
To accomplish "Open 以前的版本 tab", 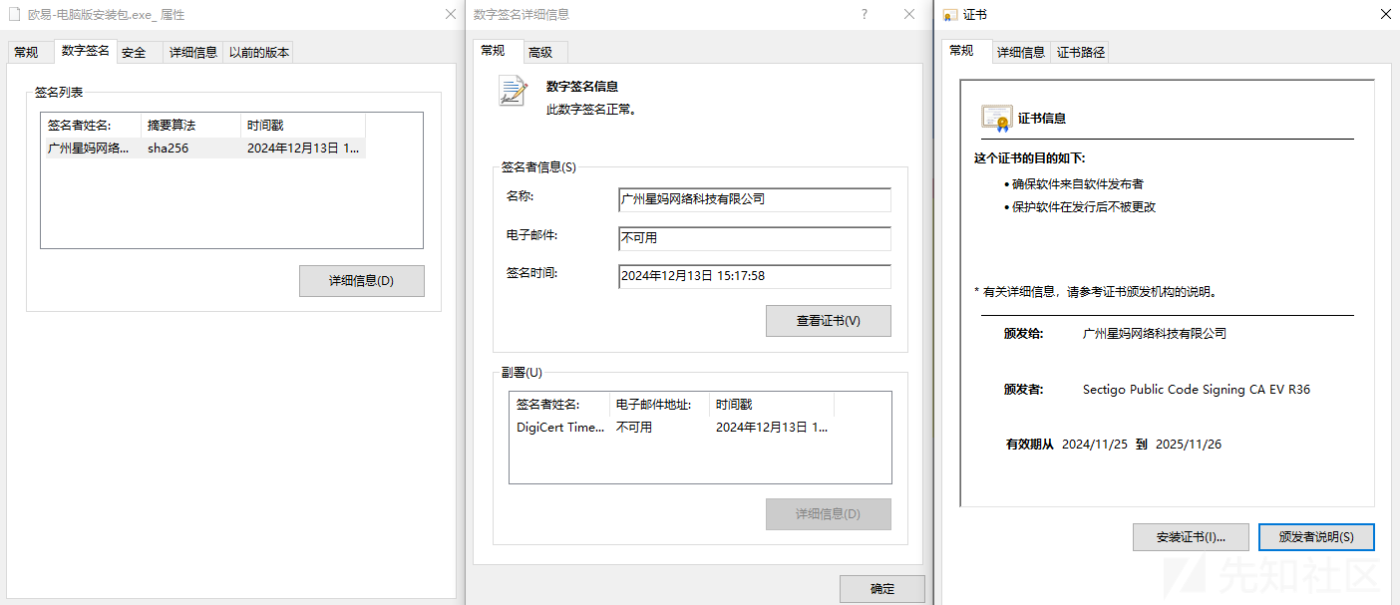I will pos(259,53).
